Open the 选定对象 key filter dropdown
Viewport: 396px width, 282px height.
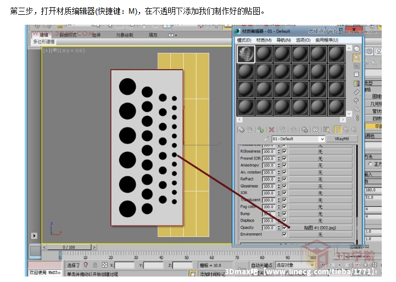click(x=312, y=265)
